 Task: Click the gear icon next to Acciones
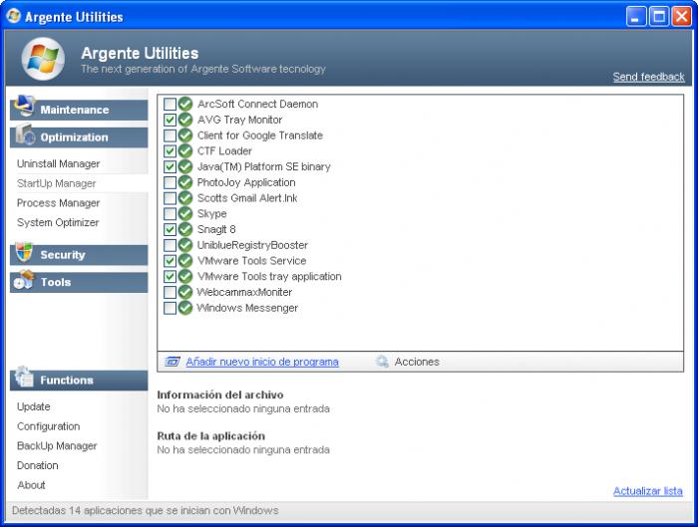(x=382, y=362)
